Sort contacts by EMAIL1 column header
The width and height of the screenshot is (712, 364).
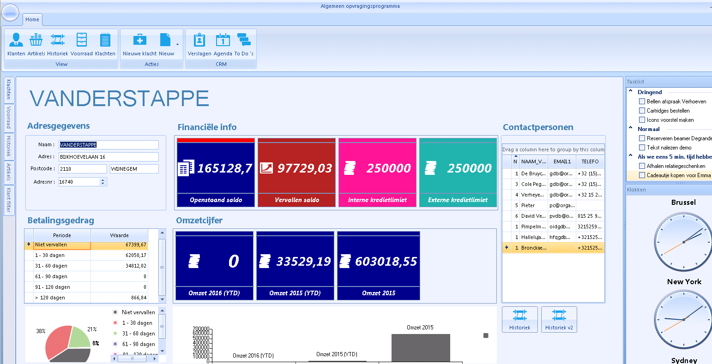(x=562, y=161)
